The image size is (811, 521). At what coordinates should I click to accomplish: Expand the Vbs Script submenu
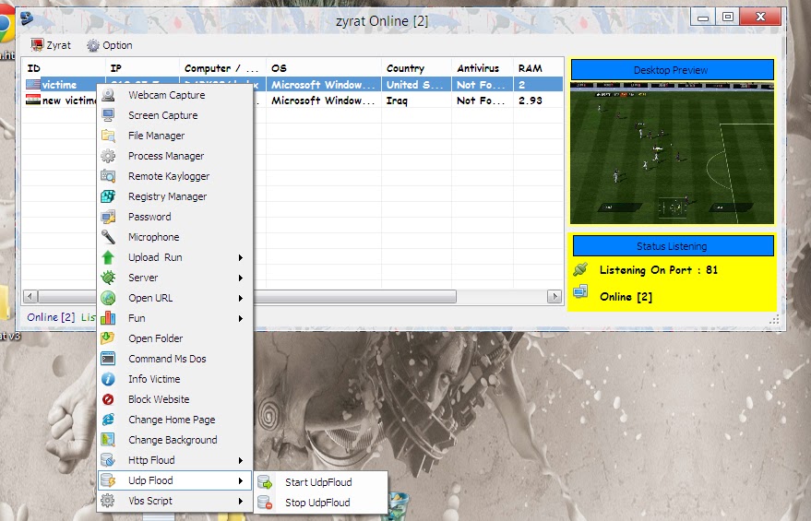click(x=174, y=501)
